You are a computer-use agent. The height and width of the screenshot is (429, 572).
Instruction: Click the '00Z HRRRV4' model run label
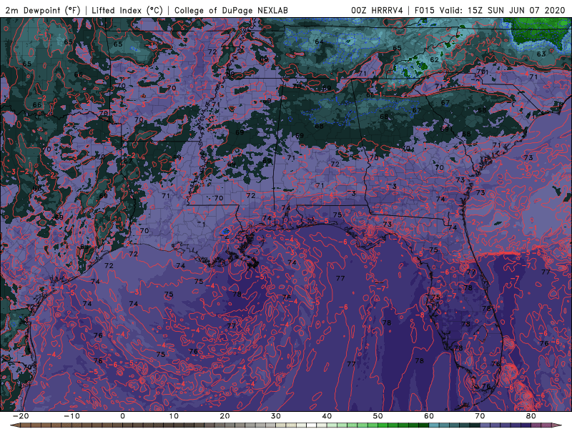[x=377, y=10]
